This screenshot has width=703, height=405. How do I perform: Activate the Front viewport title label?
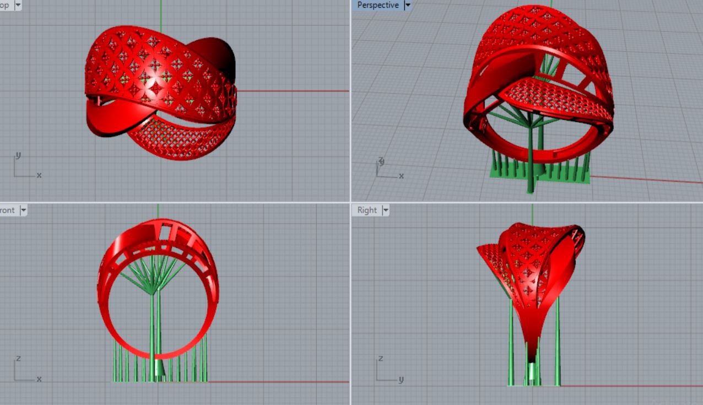click(8, 210)
